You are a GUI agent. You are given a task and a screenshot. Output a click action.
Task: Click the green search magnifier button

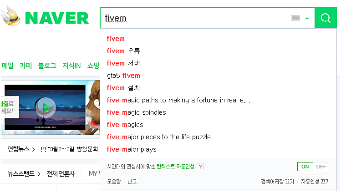click(x=326, y=18)
